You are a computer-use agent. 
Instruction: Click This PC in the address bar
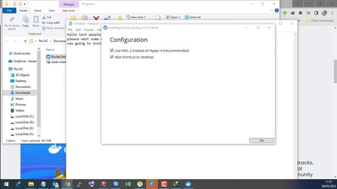43,41
